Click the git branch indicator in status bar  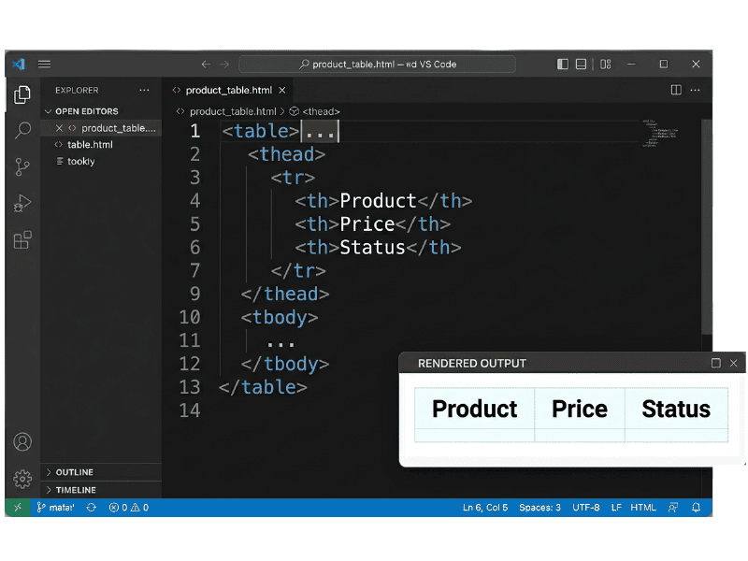tap(56, 508)
